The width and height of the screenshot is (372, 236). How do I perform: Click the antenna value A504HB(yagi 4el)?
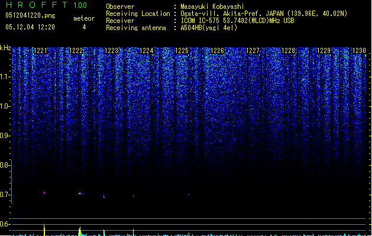pos(209,28)
